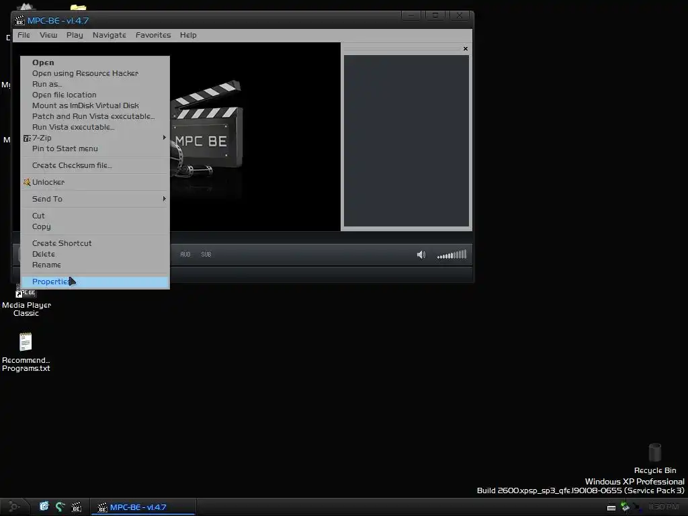Open the Play menu
Screen dimensions: 688x516
(x=75, y=35)
